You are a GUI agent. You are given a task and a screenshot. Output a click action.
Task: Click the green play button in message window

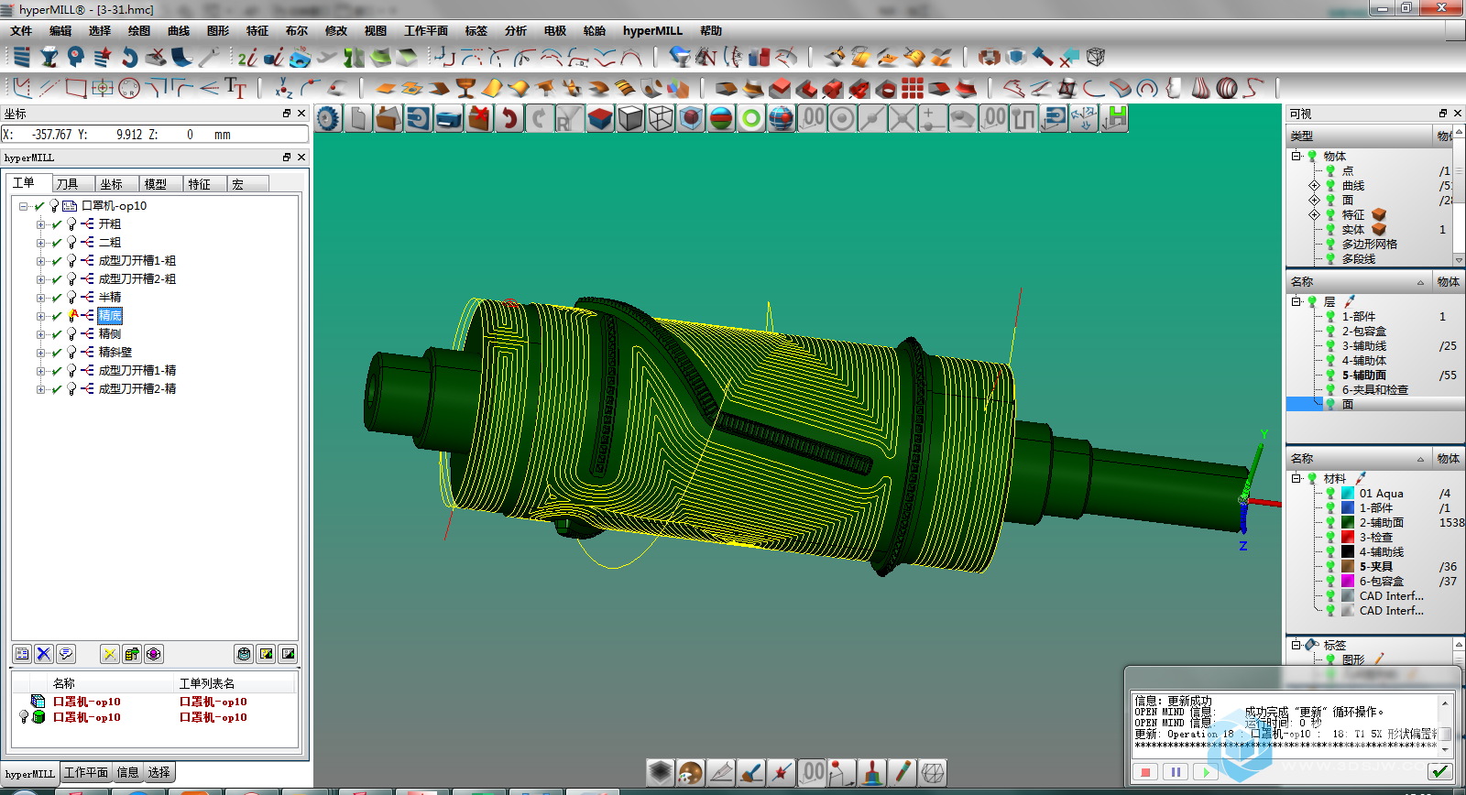(x=1206, y=772)
